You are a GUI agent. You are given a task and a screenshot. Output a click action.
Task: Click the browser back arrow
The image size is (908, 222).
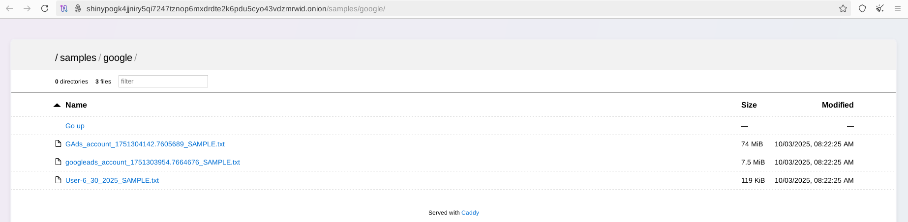coord(9,8)
